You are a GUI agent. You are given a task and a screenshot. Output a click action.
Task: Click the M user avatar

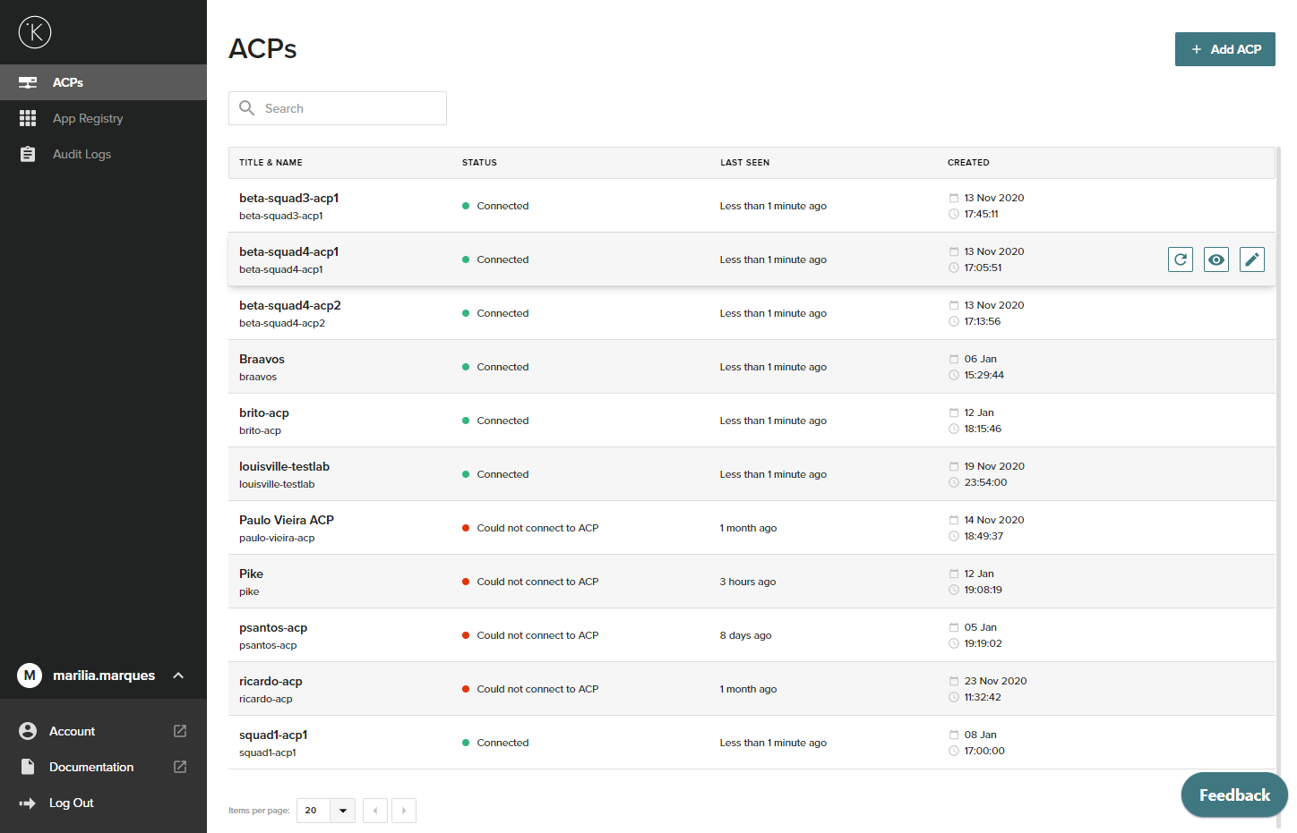(x=30, y=676)
